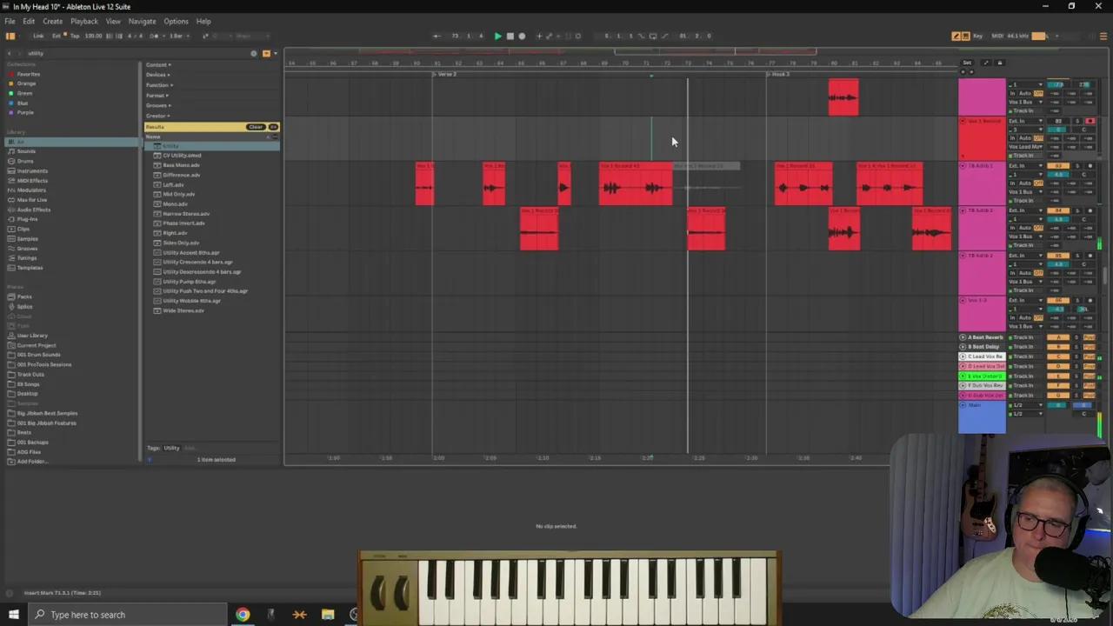This screenshot has height=626, width=1113.
Task: Open the Edit menu
Action: point(29,21)
